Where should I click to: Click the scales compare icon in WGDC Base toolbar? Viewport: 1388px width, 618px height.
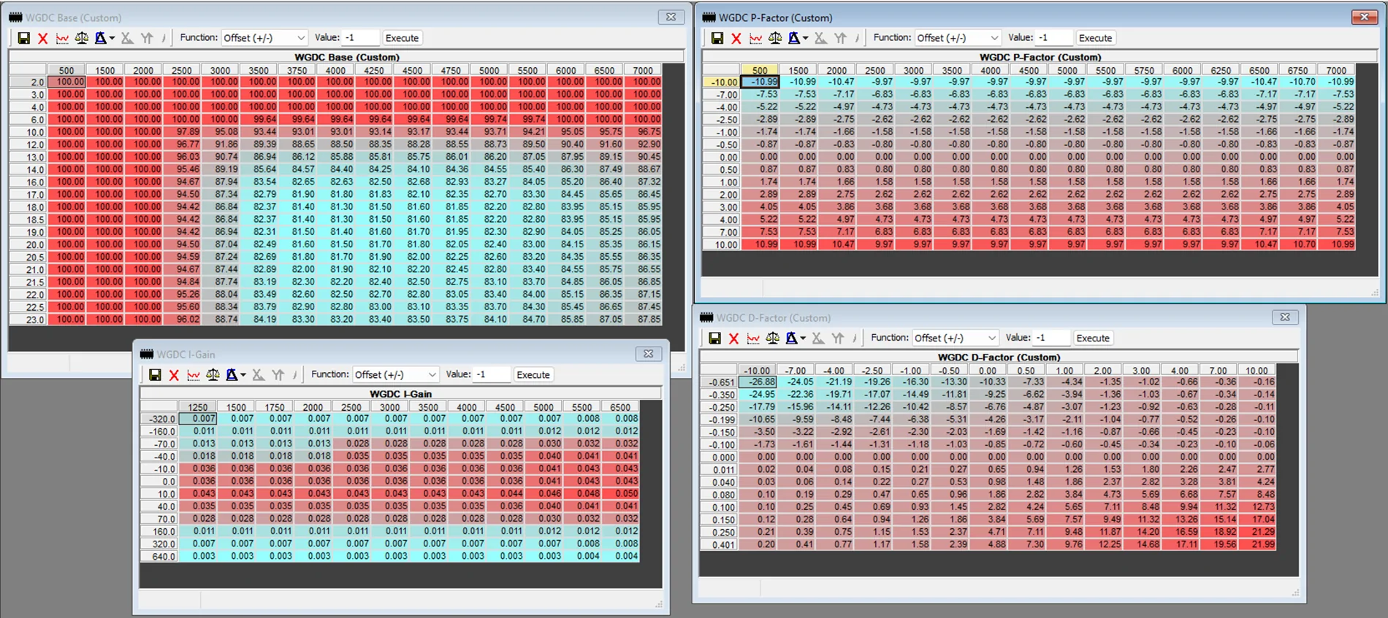point(81,38)
